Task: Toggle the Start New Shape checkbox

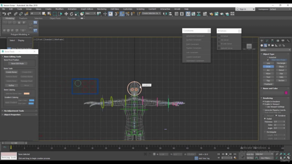Action: click(x=268, y=60)
